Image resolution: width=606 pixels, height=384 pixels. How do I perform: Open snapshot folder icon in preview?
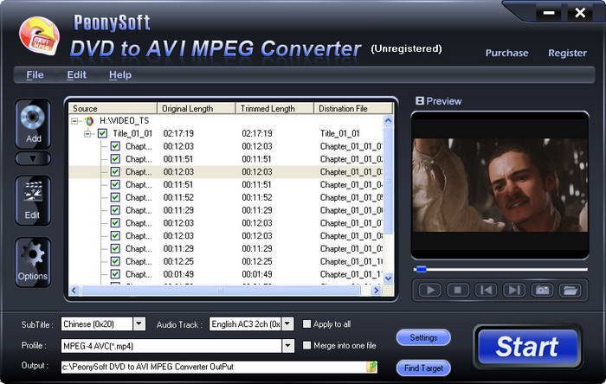(x=570, y=290)
